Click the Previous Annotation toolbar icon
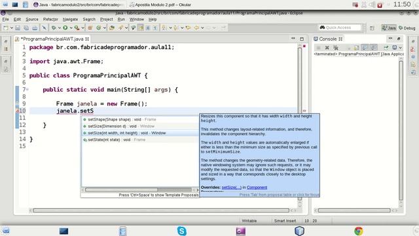Screen dimensions: 419x236 pyautogui.click(x=176, y=28)
